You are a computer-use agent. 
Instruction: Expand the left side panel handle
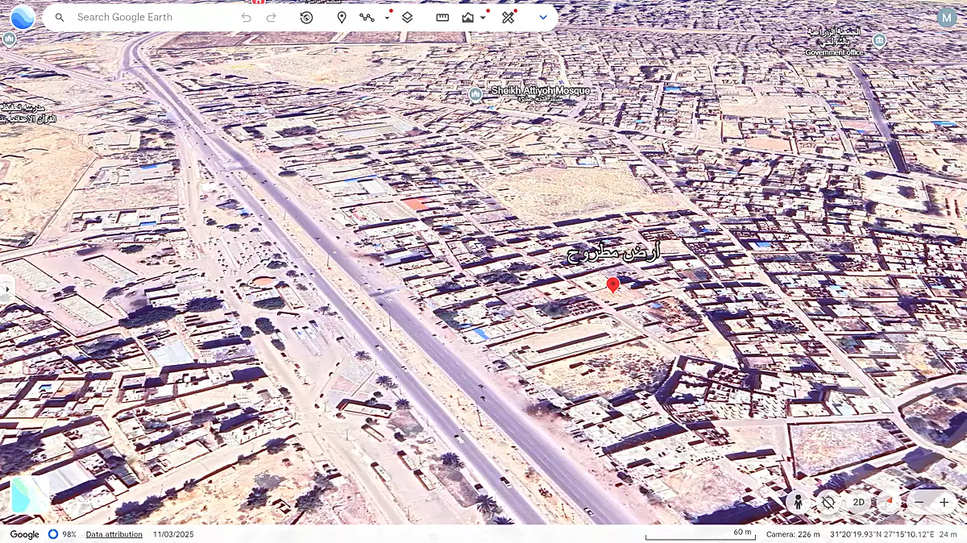[x=6, y=288]
